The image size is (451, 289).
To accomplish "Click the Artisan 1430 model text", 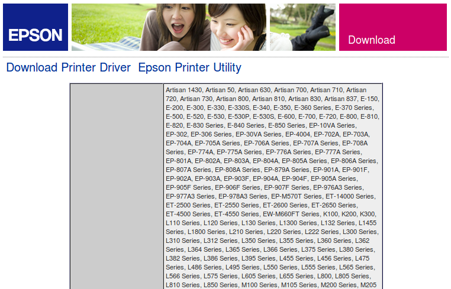I will click(x=184, y=90).
